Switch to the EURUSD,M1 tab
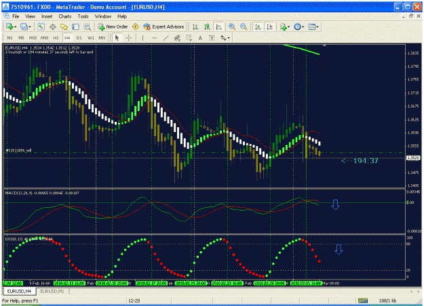This screenshot has height=306, width=424. point(52,291)
